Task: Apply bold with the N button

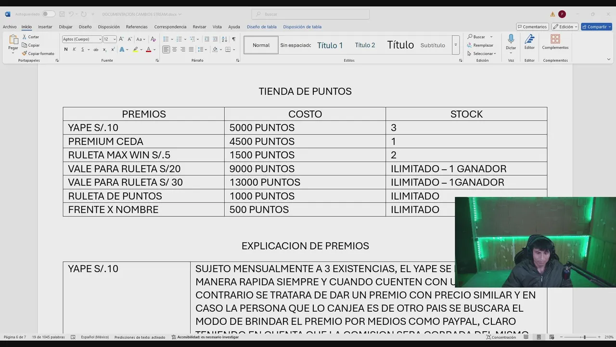Action: coord(66,49)
